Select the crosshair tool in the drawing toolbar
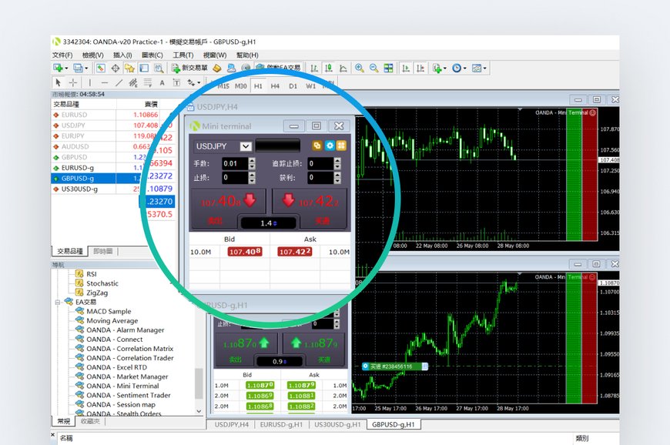This screenshot has height=445, width=670. (x=73, y=82)
